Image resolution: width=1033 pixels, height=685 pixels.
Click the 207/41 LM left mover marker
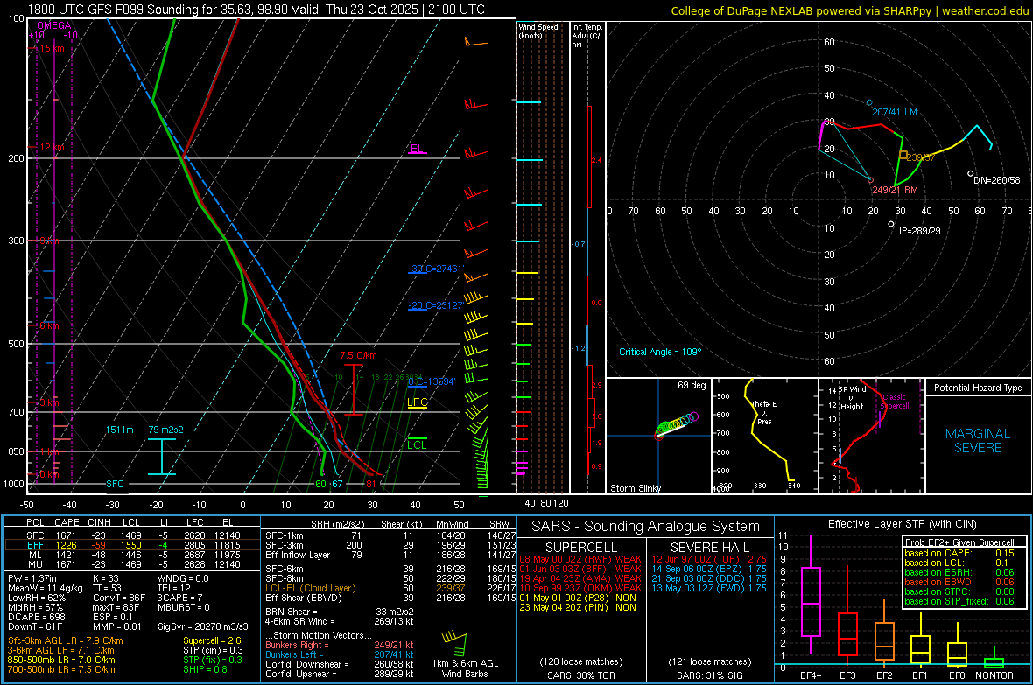[x=869, y=102]
